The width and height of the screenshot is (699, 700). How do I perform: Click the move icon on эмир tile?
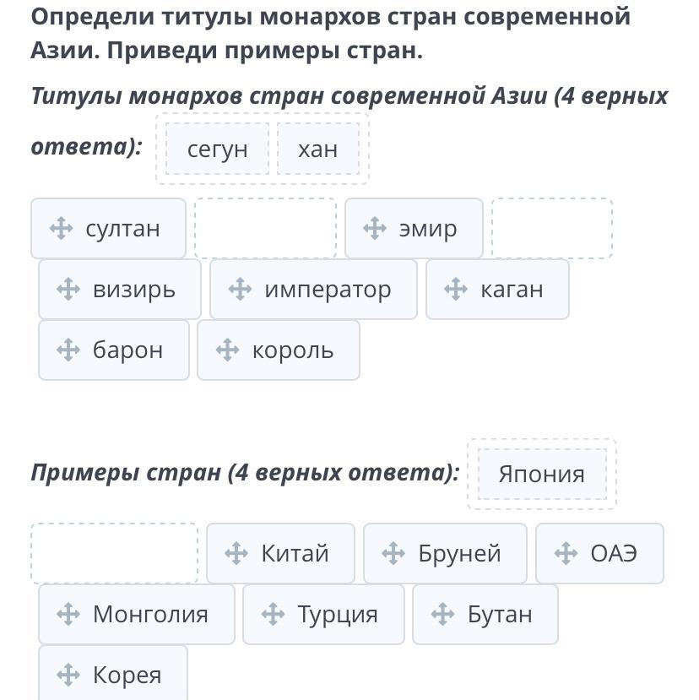(375, 229)
